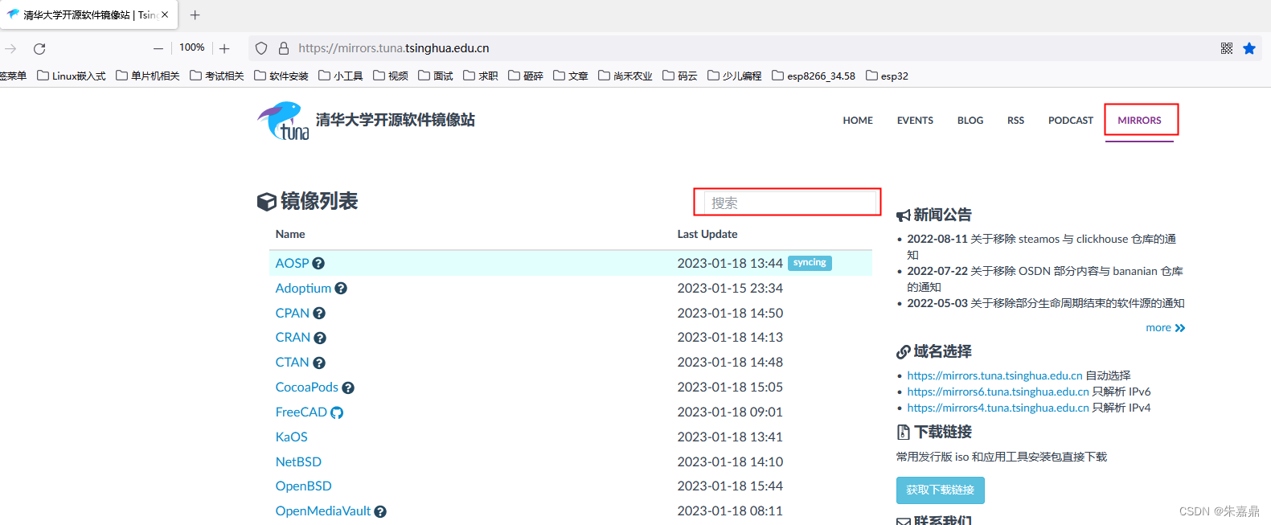1271x525 pixels.
Task: Click the 搜索 mirror search field
Action: pyautogui.click(x=790, y=203)
